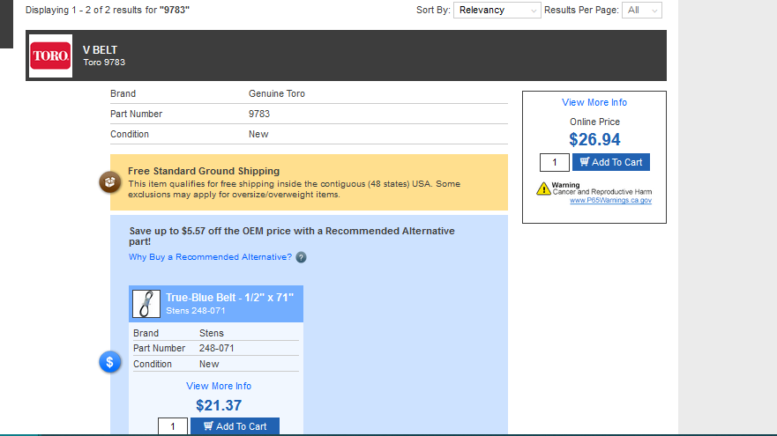Click the Toro brand logo
Viewport: 777px width, 436px height.
(50, 55)
